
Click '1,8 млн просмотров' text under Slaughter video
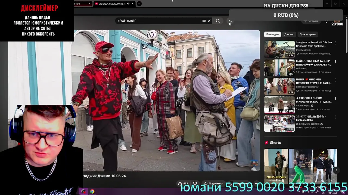[x=306, y=54]
